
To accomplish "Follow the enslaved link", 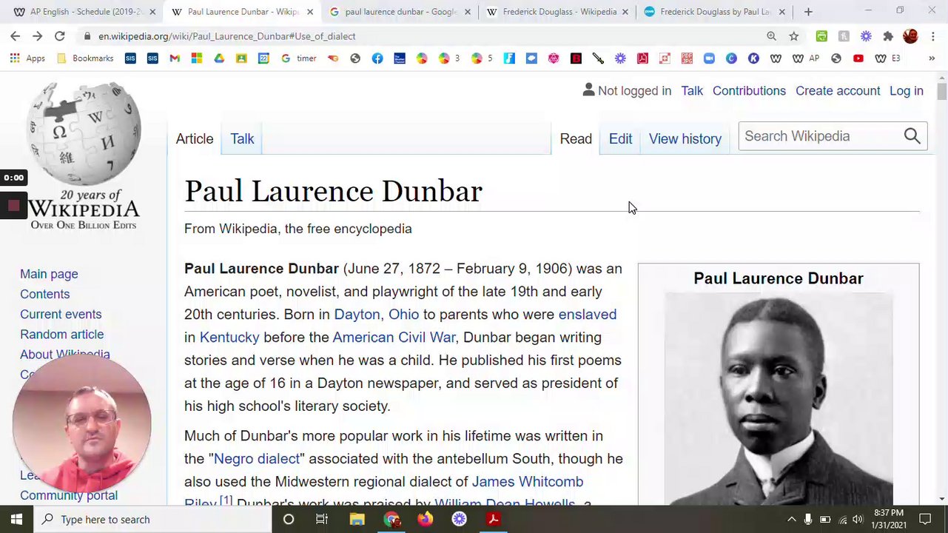I will pos(587,314).
